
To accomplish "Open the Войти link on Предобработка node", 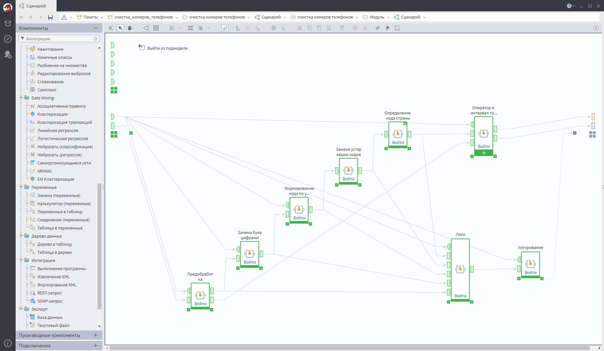I will coord(200,303).
